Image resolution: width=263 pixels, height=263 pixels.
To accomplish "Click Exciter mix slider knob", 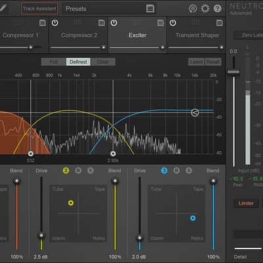I will pos(162,47).
